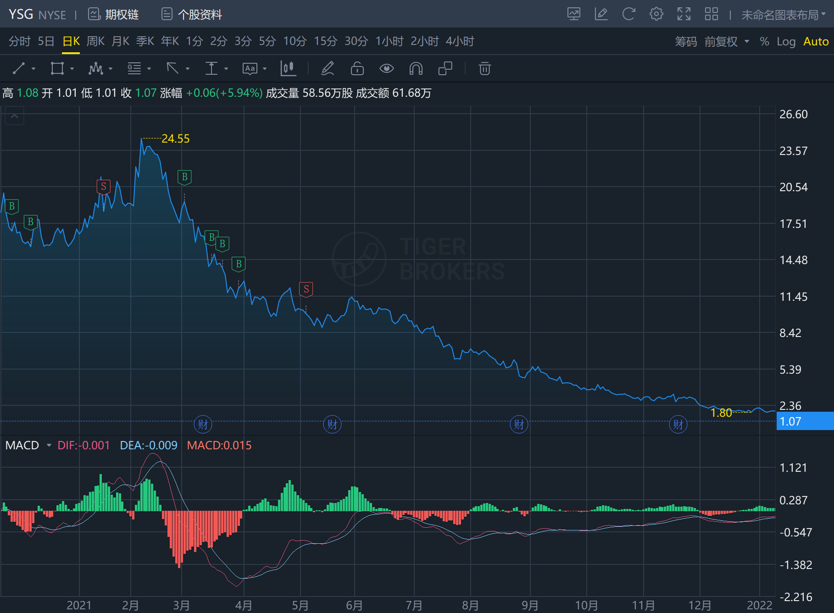Open the 期权链 options chain
This screenshot has height=613, width=834.
click(x=114, y=15)
